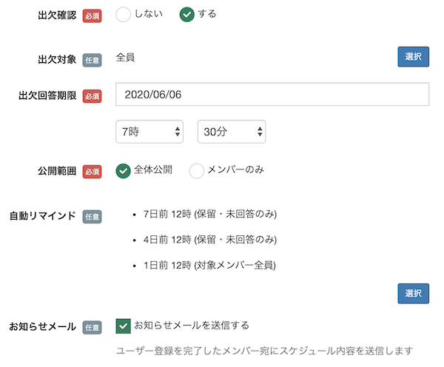Click the 4日前 12時 reminder entry
This screenshot has width=444, height=367.
210,239
